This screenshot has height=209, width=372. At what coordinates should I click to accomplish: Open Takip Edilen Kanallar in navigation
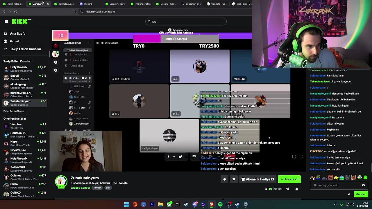25,49
